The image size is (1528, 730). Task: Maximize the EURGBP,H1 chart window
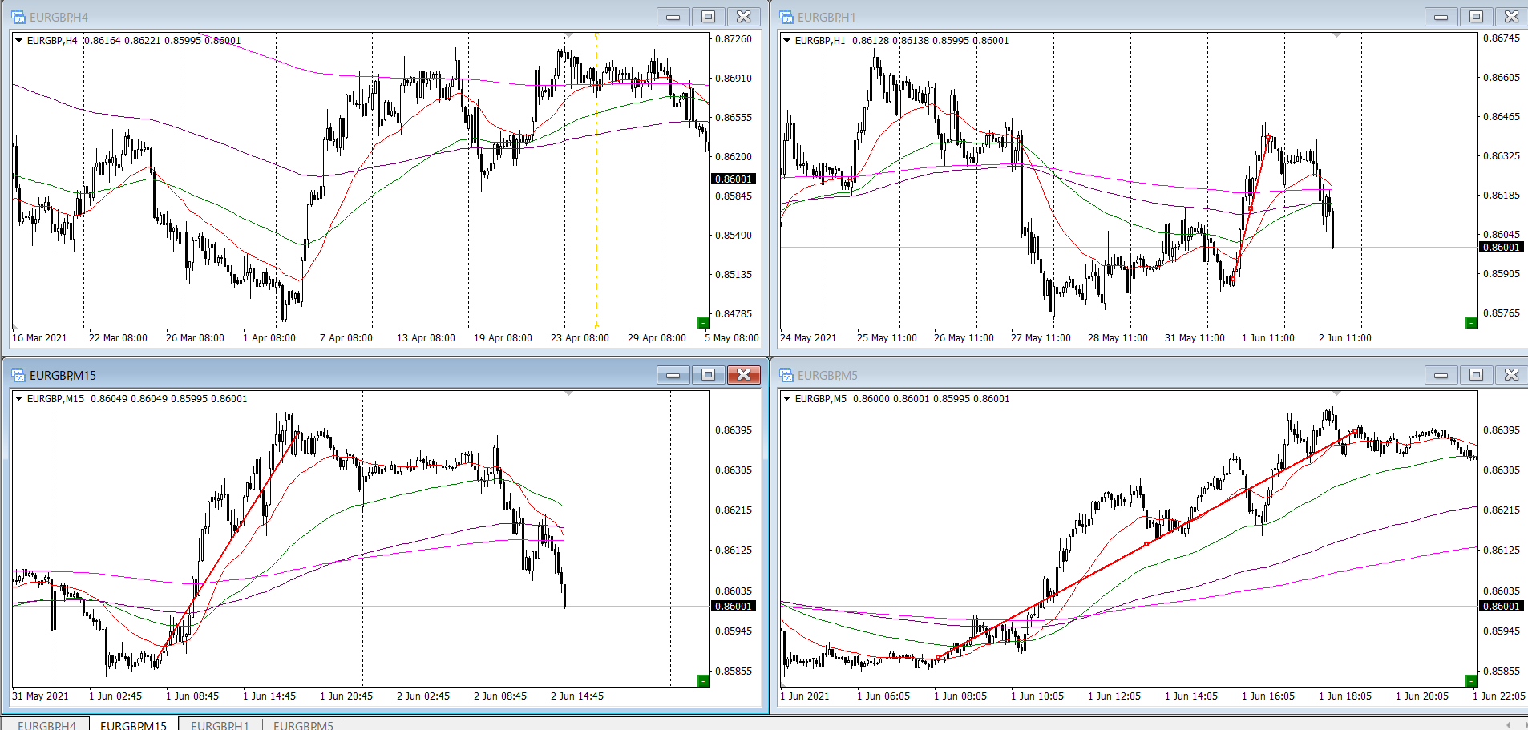click(x=1477, y=17)
